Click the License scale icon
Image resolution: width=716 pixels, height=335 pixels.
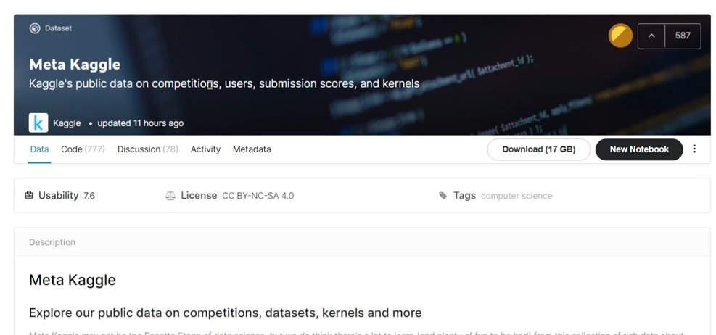click(x=170, y=196)
